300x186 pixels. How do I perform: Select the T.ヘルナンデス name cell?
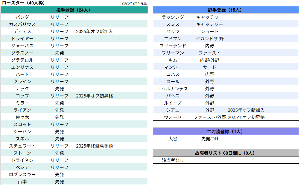click(173, 89)
